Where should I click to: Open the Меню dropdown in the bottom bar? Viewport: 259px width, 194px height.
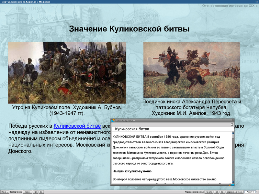[x=5, y=192]
